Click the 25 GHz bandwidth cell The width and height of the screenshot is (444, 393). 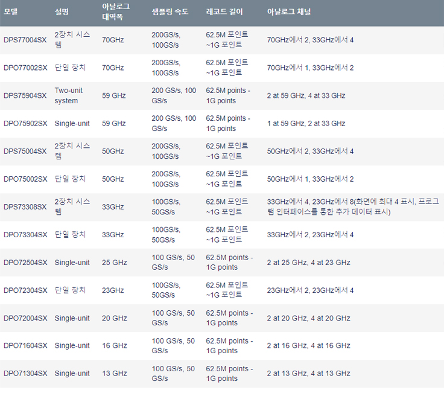tap(115, 263)
